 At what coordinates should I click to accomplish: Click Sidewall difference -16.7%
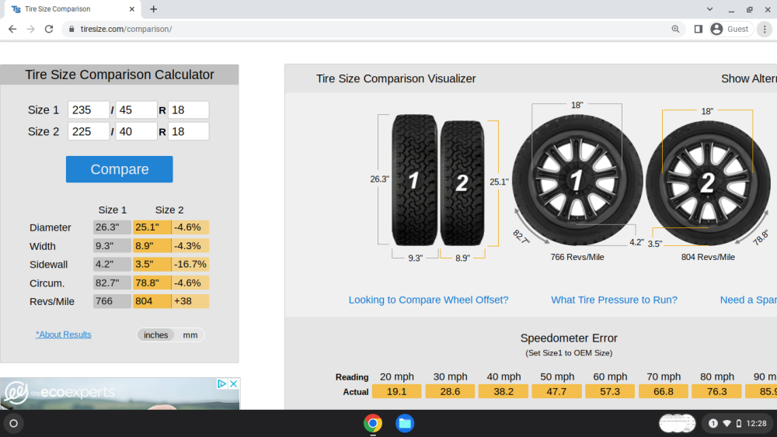tap(190, 264)
